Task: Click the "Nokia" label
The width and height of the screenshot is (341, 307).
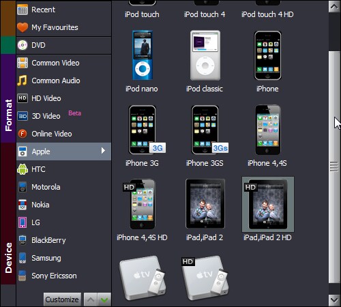Action: coord(40,205)
